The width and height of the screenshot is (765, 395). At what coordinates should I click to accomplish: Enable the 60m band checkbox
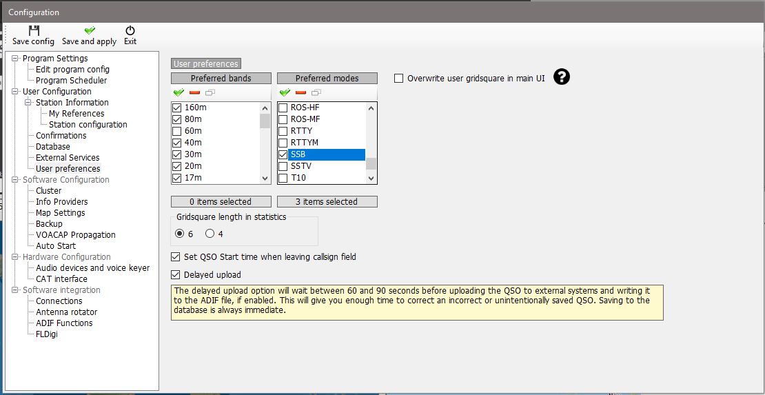click(177, 131)
